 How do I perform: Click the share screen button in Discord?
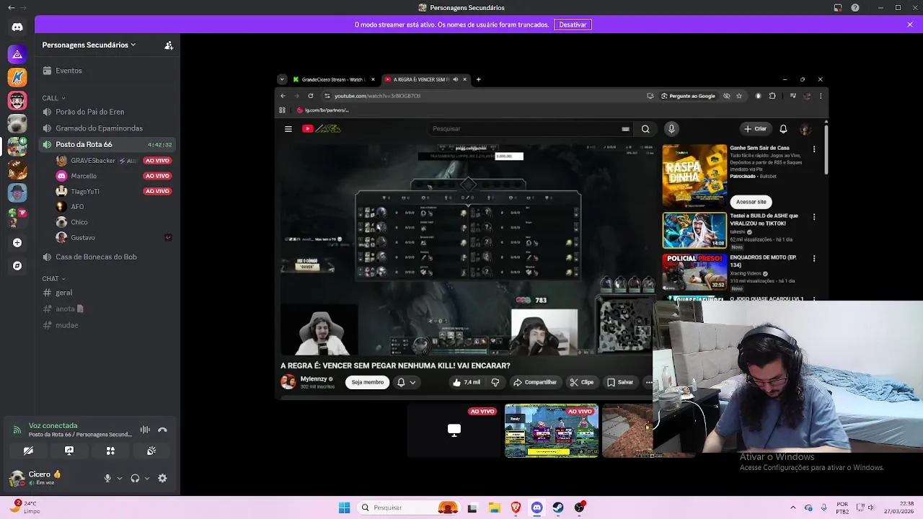[69, 451]
